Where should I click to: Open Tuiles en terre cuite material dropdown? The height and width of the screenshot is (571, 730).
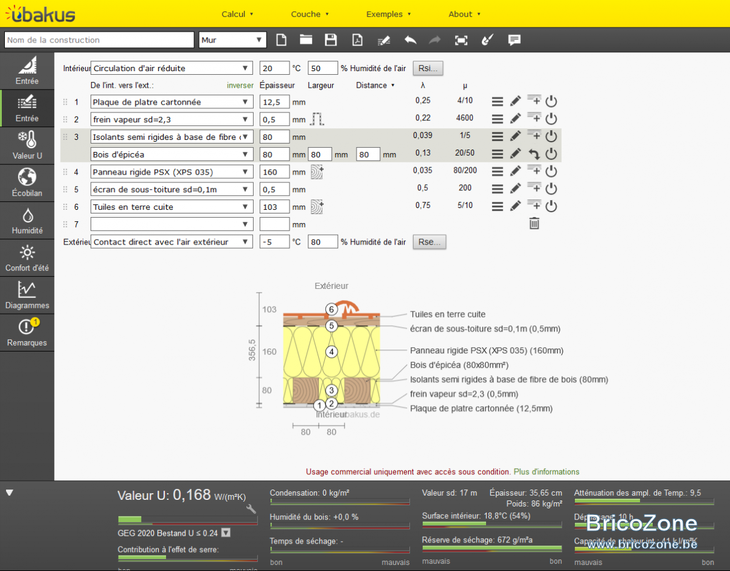172,207
